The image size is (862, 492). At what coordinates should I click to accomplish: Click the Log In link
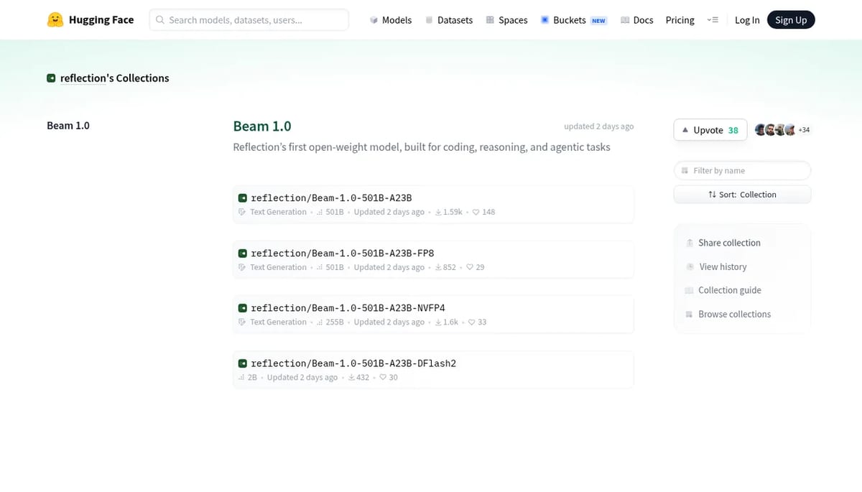(x=747, y=20)
